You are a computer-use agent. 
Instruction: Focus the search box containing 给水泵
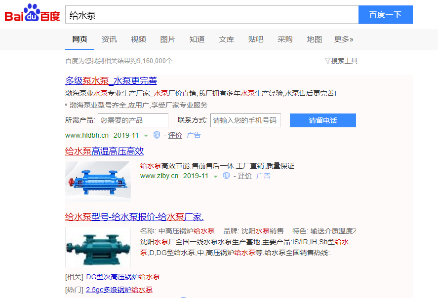coord(212,14)
